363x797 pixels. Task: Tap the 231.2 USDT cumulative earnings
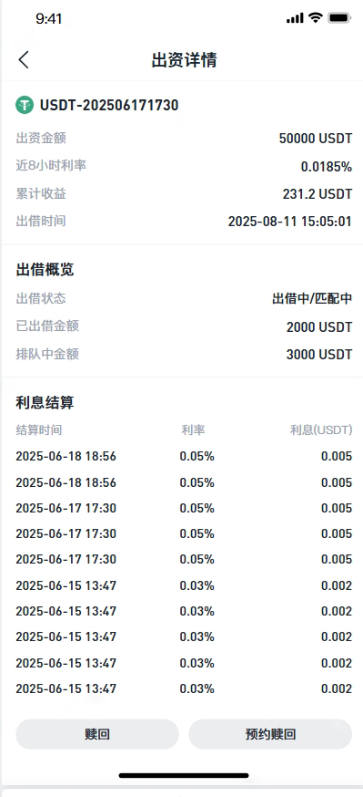[x=317, y=193]
